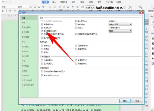Check 书签(K) checkbox
This screenshot has width=154, height=111.
coord(76,28)
